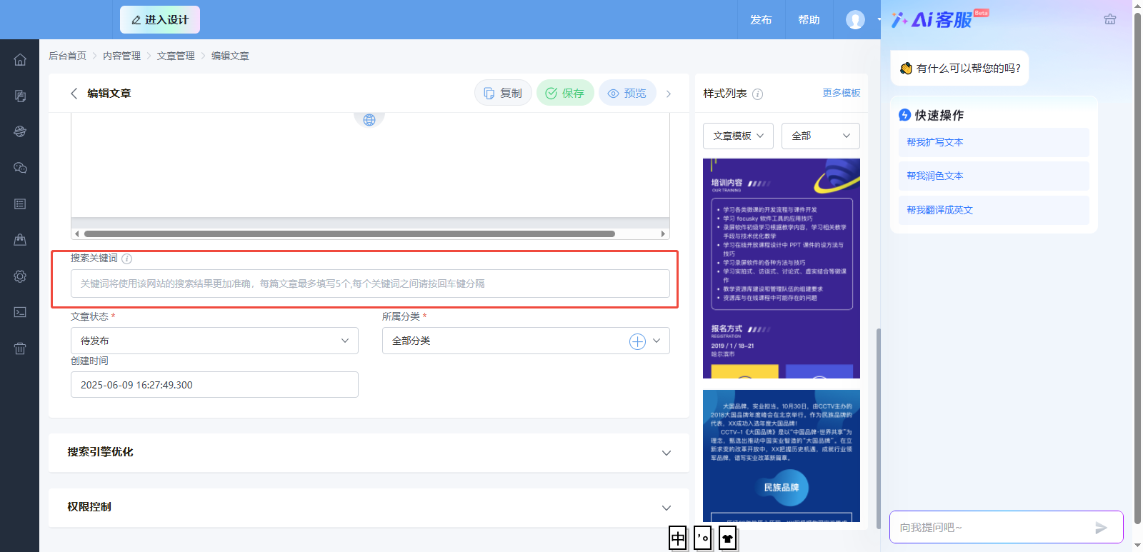This screenshot has width=1143, height=552.
Task: Open the 文章模板 dropdown
Action: coord(738,136)
